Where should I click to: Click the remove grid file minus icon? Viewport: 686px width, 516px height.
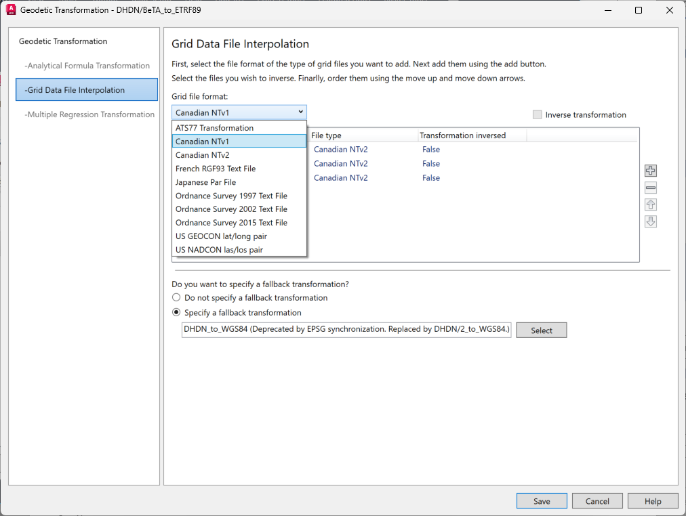click(x=651, y=188)
